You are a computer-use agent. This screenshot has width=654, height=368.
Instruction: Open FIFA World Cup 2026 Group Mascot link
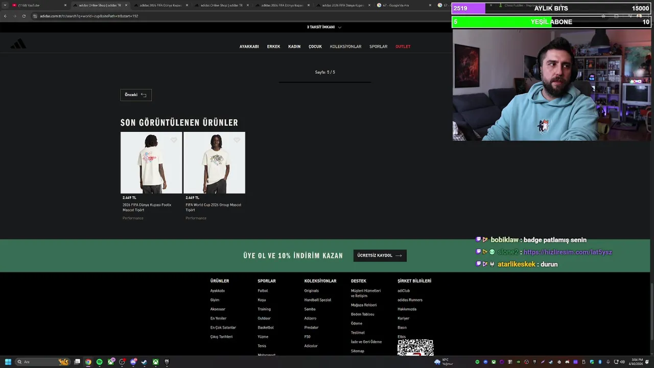[214, 208]
